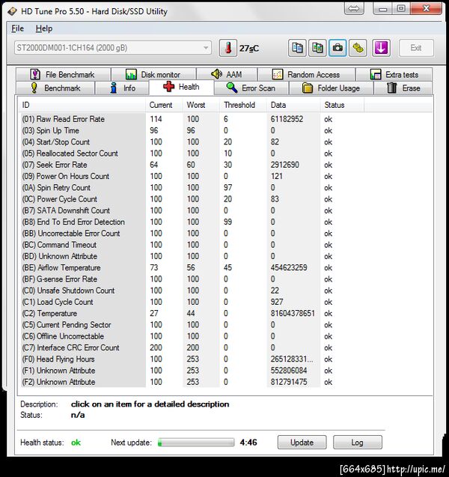Open the Help menu
This screenshot has height=477, width=449.
(x=44, y=28)
